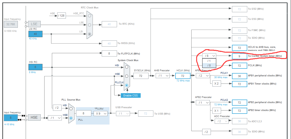This screenshot has width=291, height=139.
Task: Choose /1 in the Cortex timer dropdown
Action: coord(209,61)
